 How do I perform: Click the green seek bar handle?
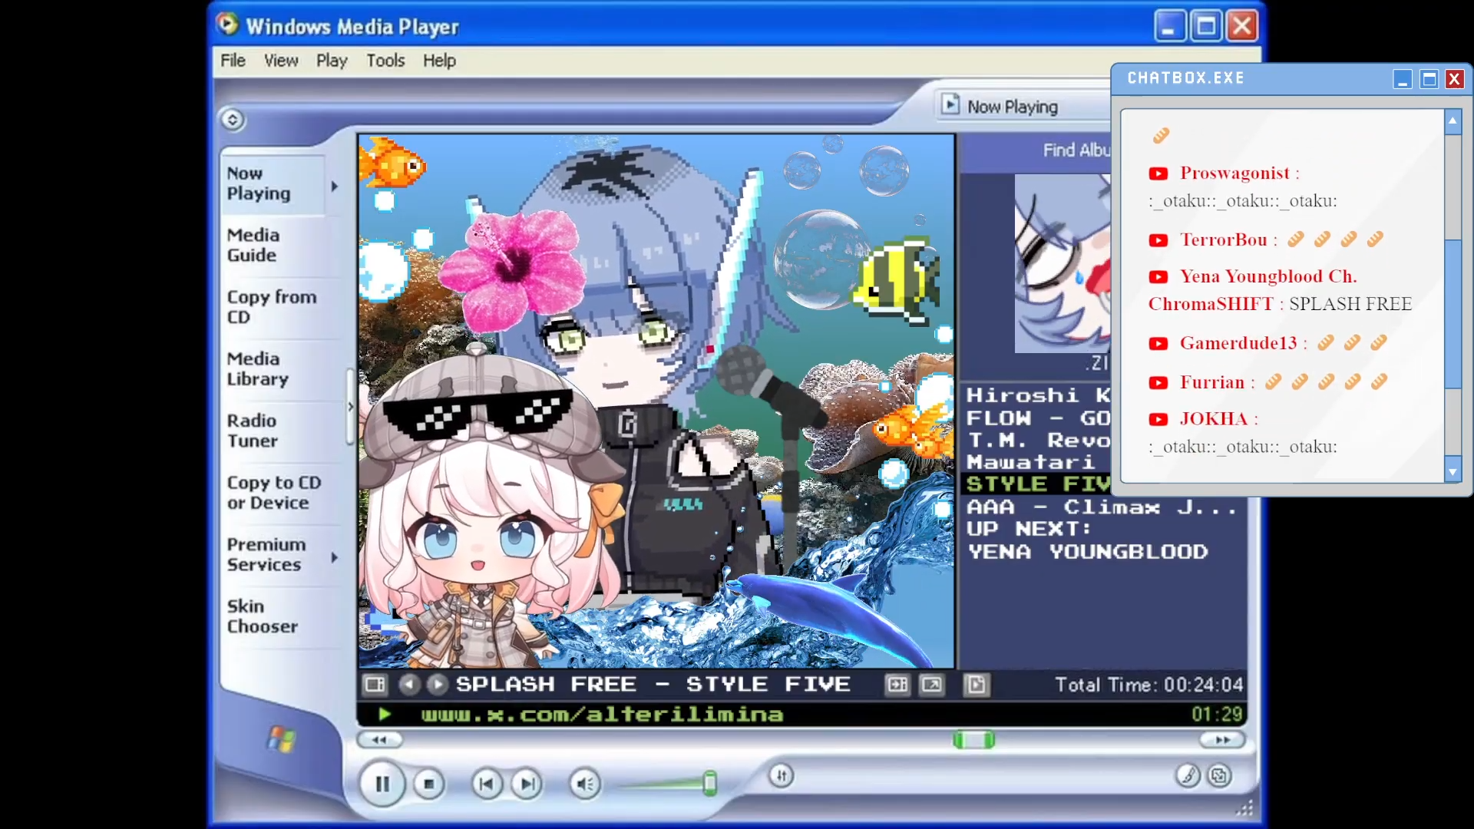coord(973,740)
